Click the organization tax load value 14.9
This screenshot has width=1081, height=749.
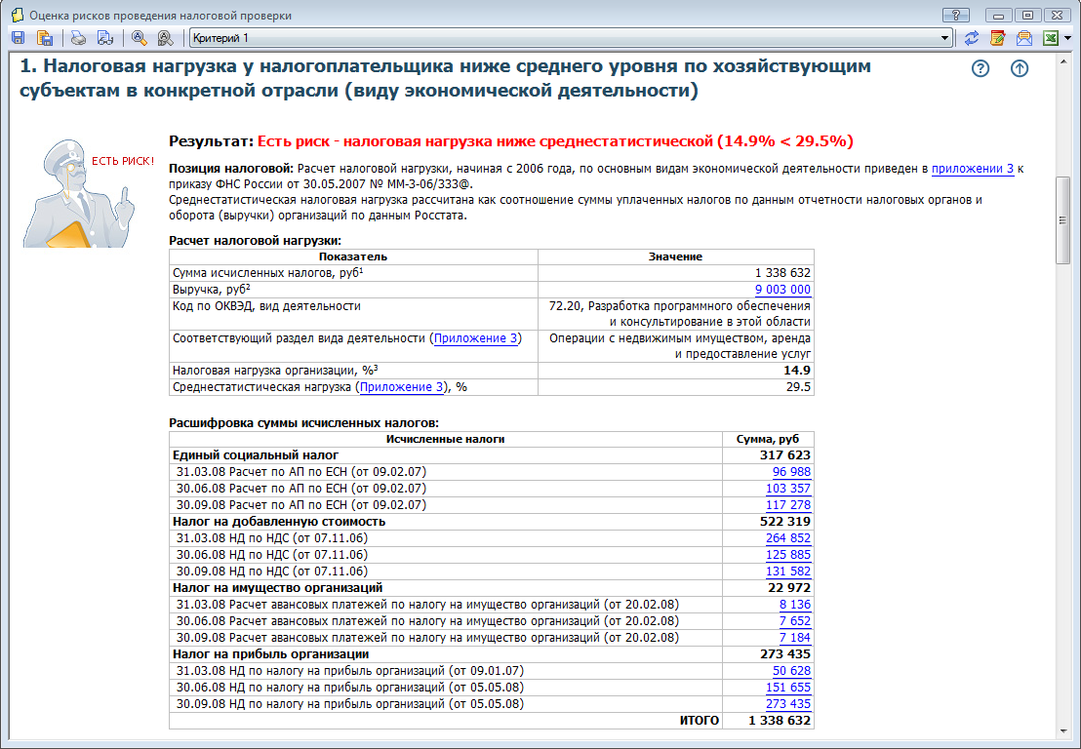coord(797,371)
